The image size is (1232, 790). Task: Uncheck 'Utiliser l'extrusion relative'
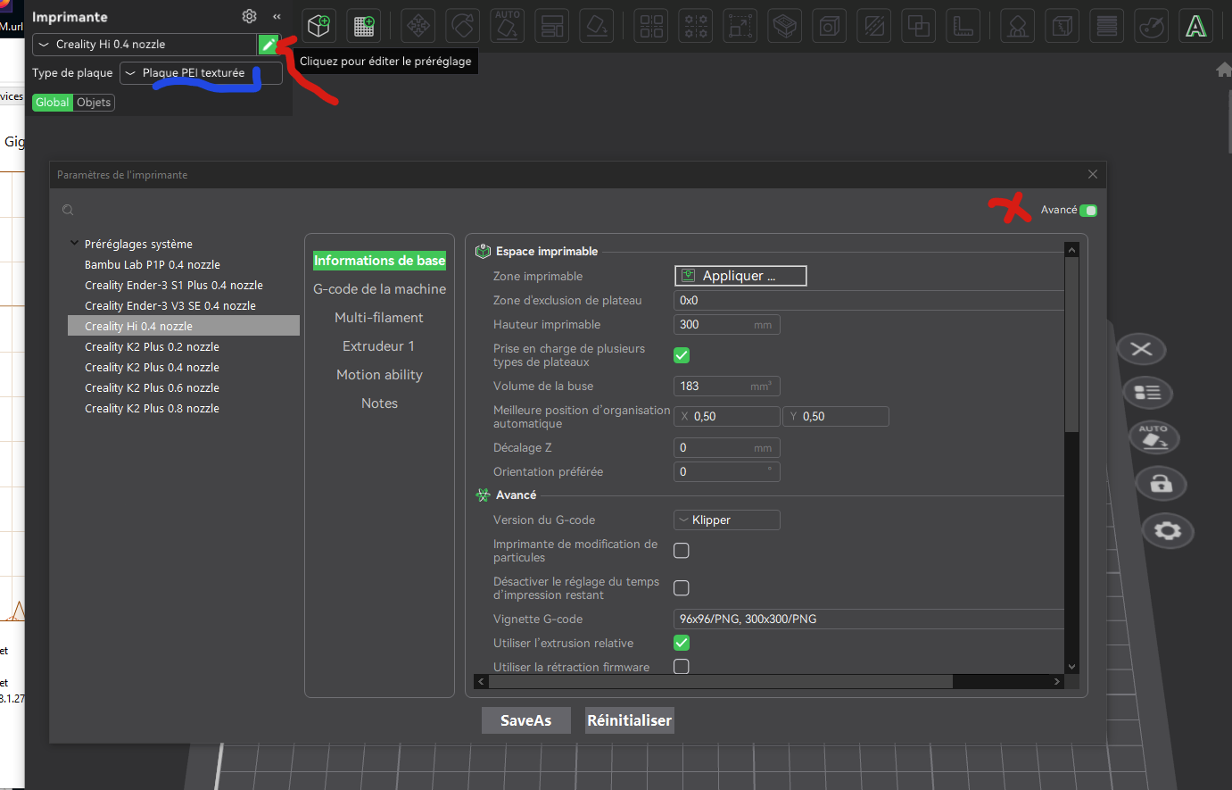coord(682,643)
